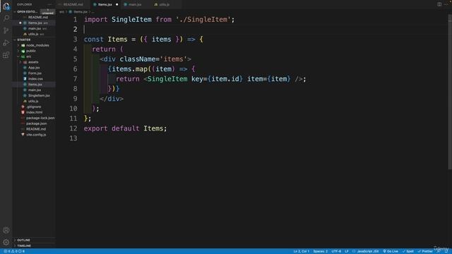Click Spell in status bar
This screenshot has height=254, width=452.
408,251
